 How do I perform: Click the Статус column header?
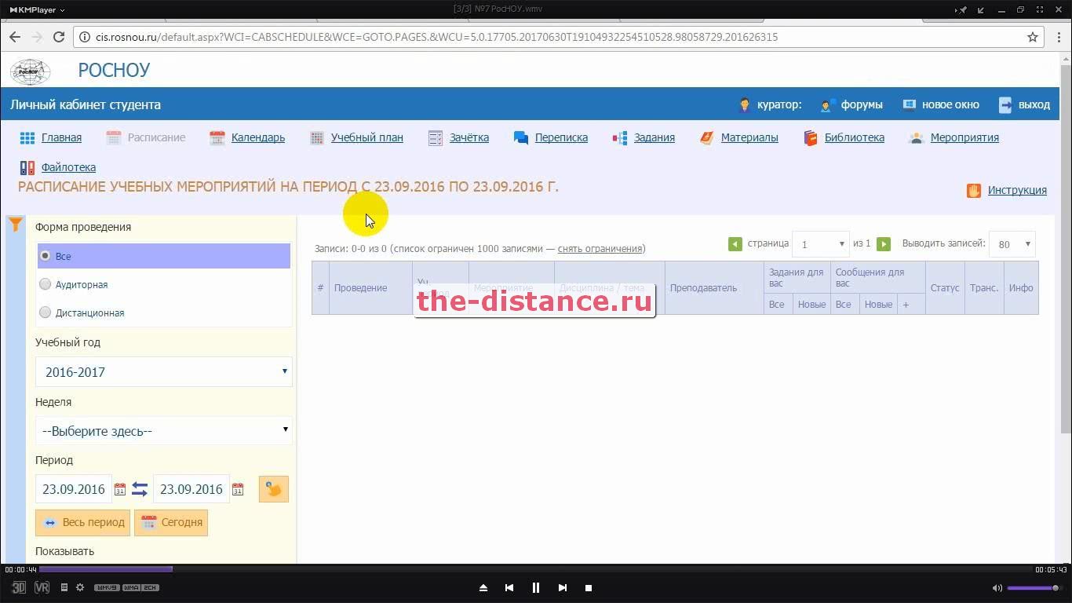click(x=945, y=288)
